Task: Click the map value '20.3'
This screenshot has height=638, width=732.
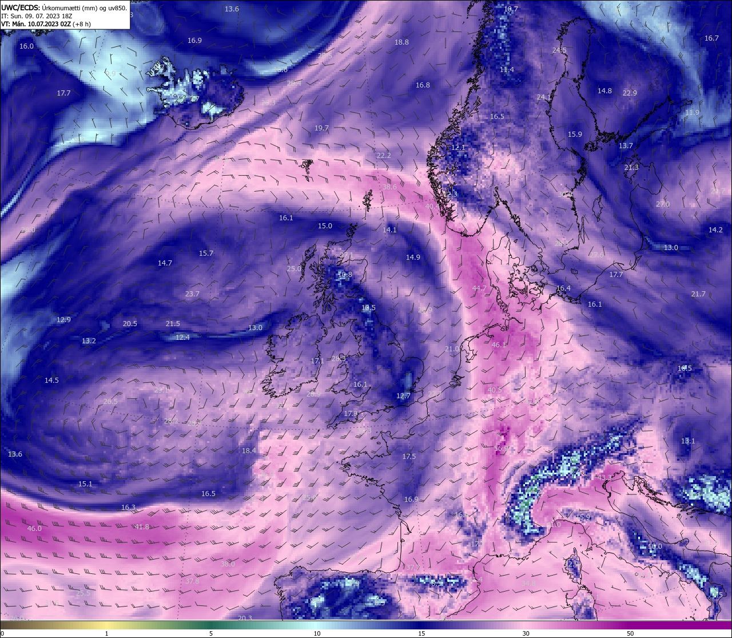Action: click(x=245, y=617)
